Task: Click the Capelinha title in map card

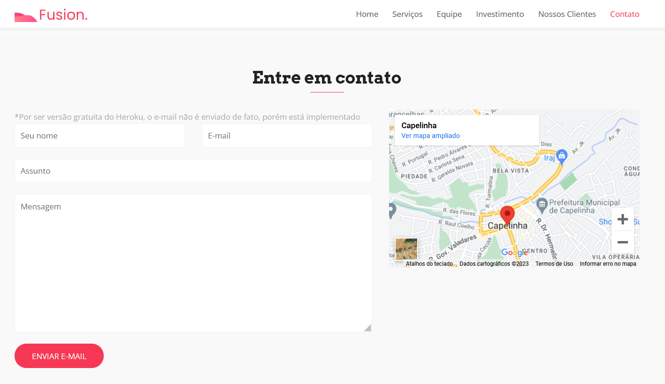Action: click(419, 125)
